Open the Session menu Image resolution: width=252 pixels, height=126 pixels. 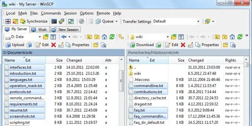[x=70, y=13]
